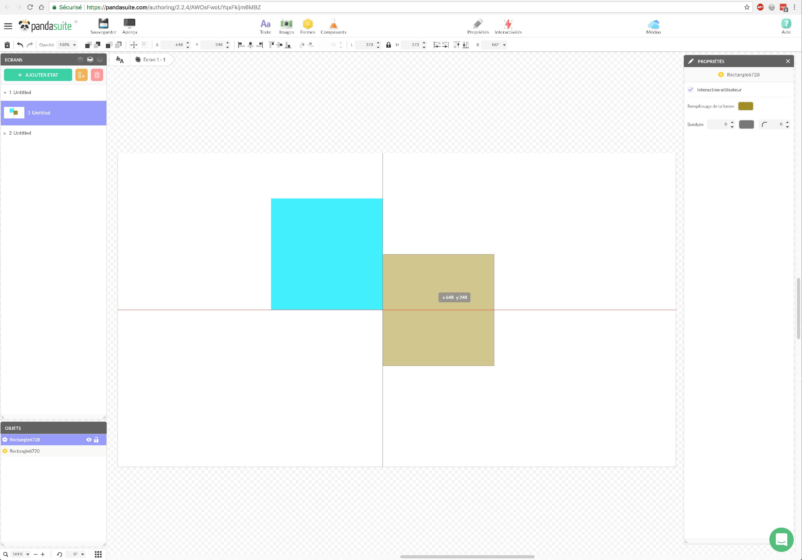
Task: Click the Remplissage de la forme color swatch
Action: pos(745,106)
